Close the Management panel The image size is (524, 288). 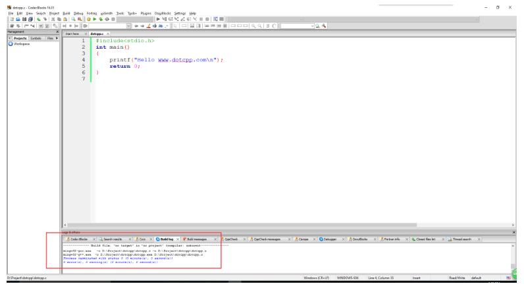pos(57,32)
